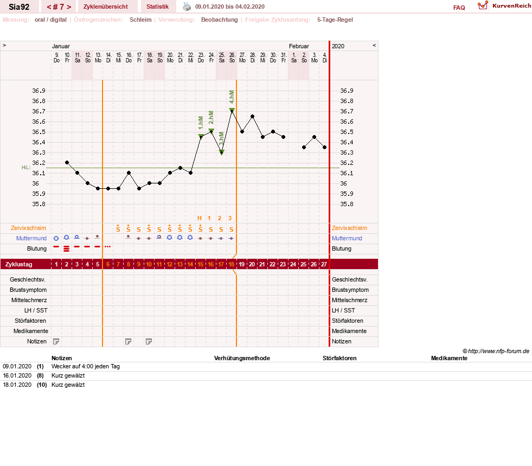Viewport: 532px width, 466px height.
Task: Click heavy bleeding symbol on cycle day 2
Action: (67, 248)
